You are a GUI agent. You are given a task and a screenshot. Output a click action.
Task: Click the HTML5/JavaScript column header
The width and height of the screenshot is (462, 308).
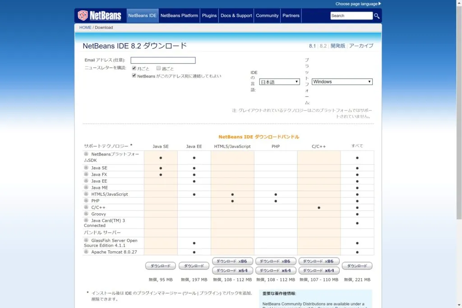point(232,147)
